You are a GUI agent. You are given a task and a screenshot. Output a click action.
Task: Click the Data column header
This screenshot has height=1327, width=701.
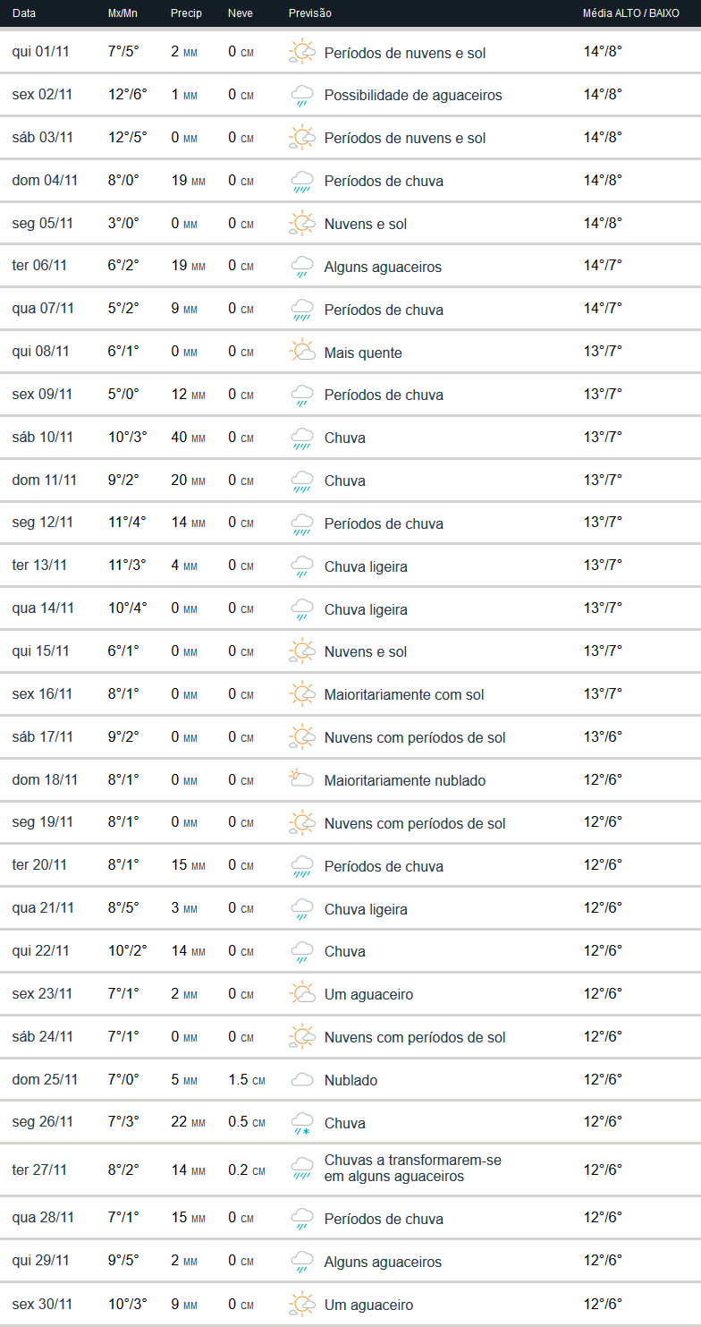click(x=24, y=13)
